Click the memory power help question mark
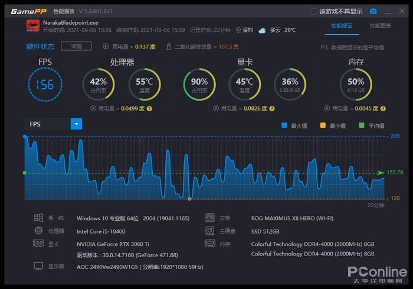The image size is (413, 289). (383, 108)
